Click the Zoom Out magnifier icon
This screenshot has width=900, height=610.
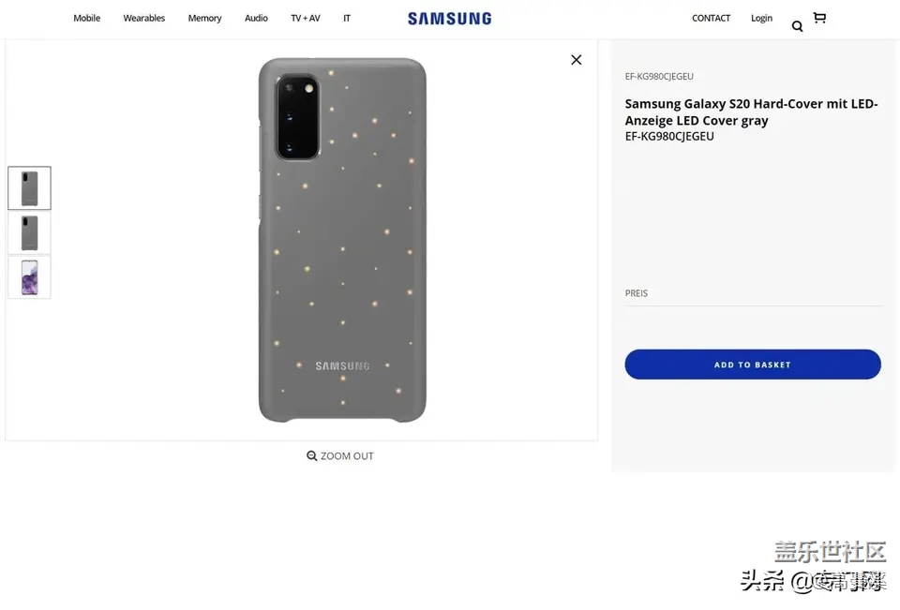312,456
